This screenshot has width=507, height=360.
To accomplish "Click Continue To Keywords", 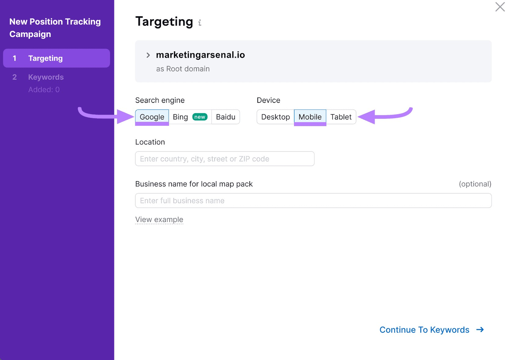I will pyautogui.click(x=424, y=330).
